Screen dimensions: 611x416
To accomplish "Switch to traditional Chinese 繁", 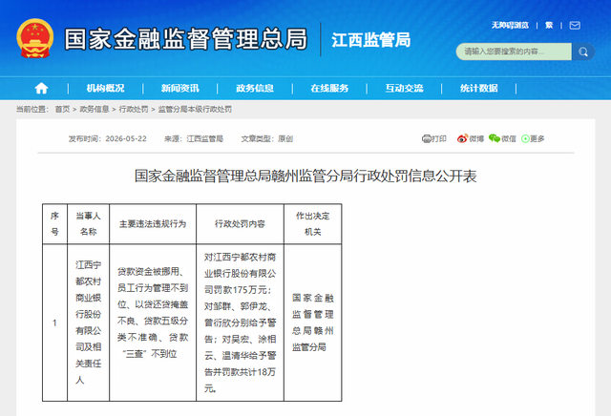I will [549, 26].
